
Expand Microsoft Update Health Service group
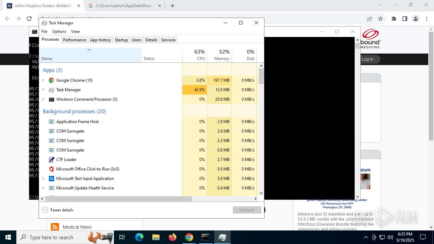[43, 188]
